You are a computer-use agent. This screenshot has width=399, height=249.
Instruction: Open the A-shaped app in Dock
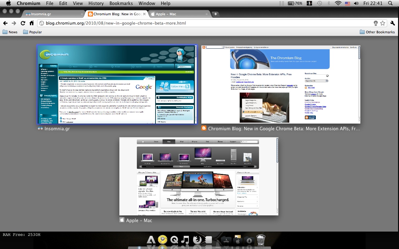(x=151, y=240)
